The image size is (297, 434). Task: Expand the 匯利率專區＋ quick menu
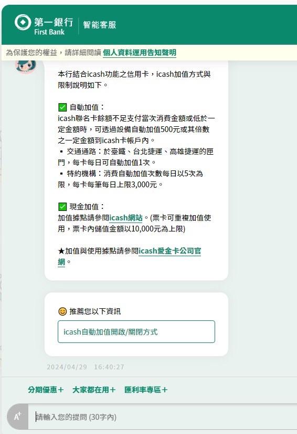click(x=146, y=390)
